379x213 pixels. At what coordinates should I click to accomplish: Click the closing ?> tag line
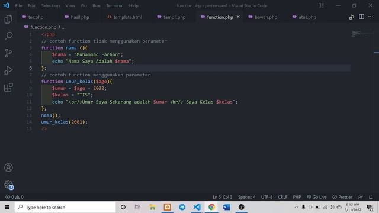coord(44,129)
